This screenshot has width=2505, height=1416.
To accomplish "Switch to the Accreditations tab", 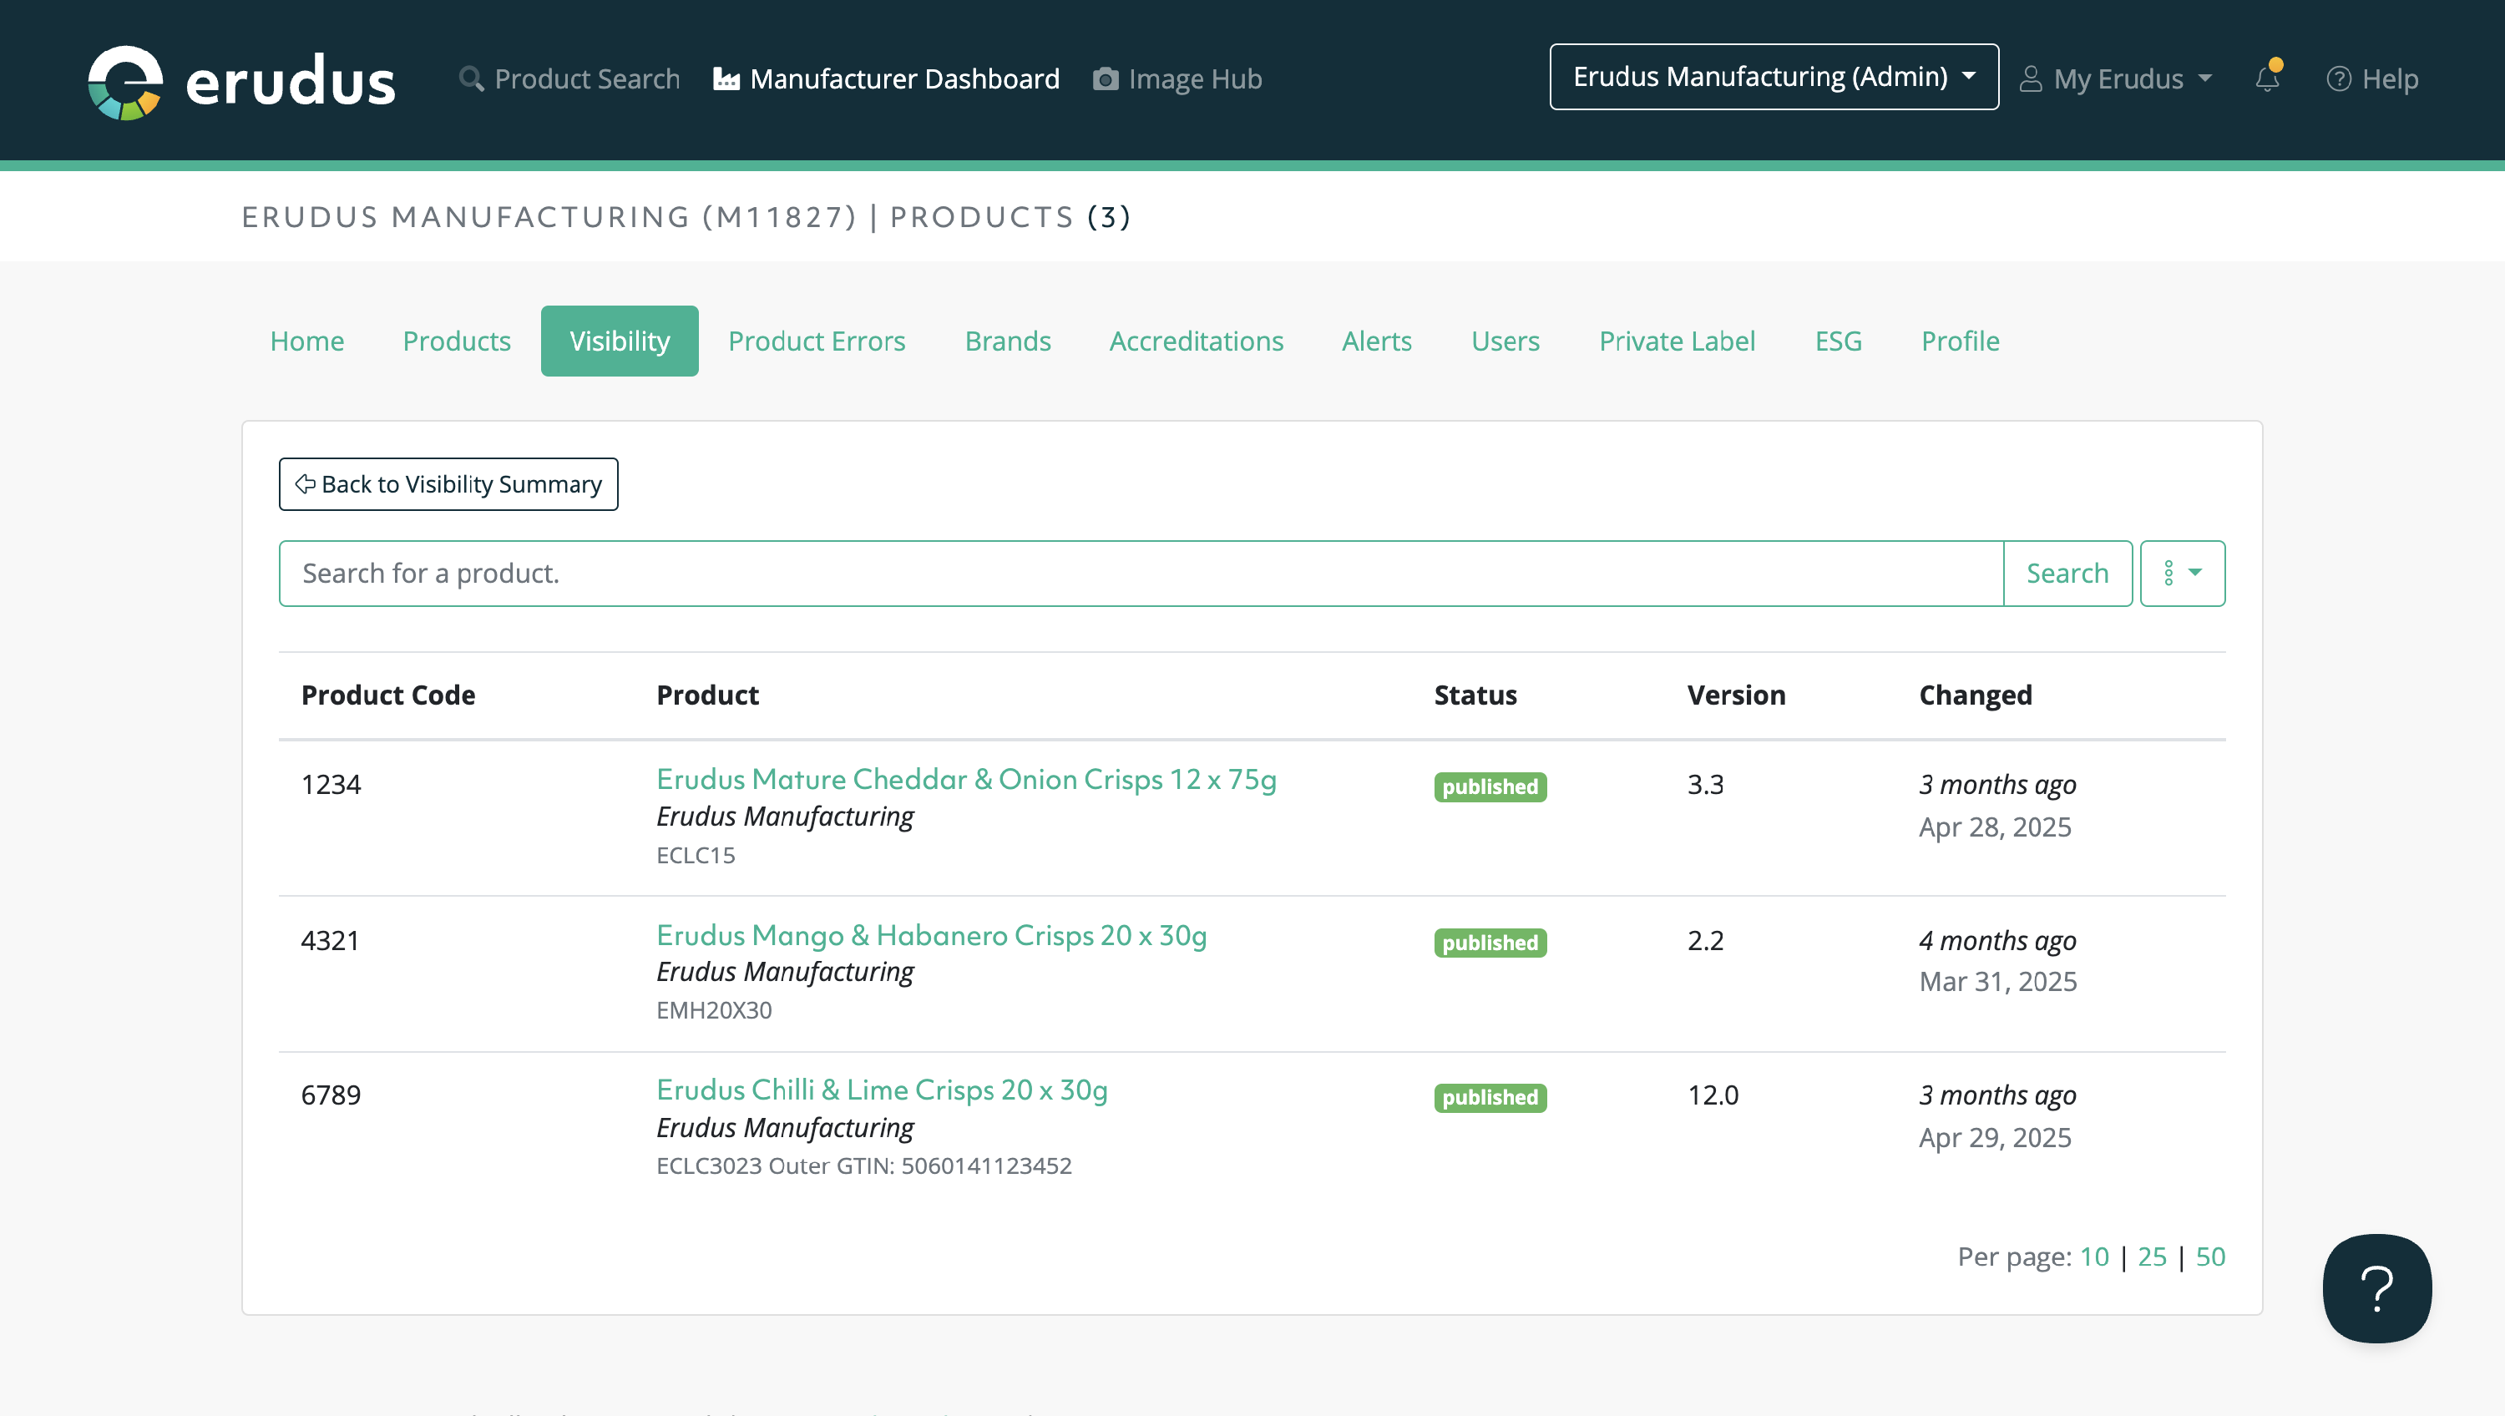I will point(1195,341).
